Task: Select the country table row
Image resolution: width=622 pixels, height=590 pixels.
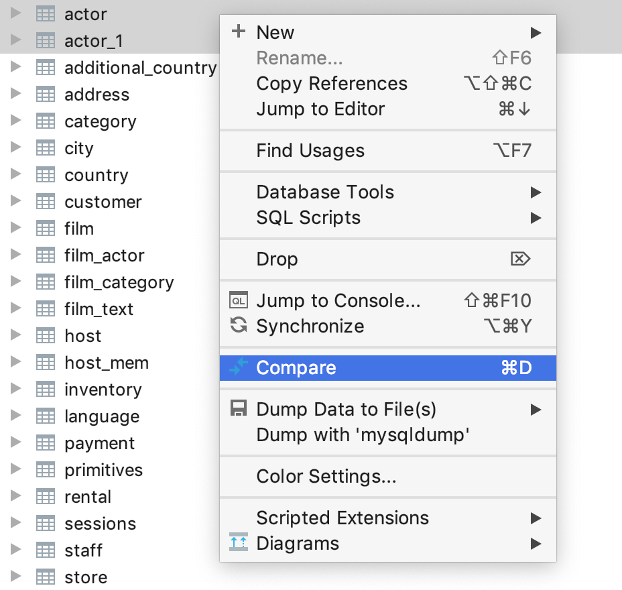Action: [x=110, y=175]
